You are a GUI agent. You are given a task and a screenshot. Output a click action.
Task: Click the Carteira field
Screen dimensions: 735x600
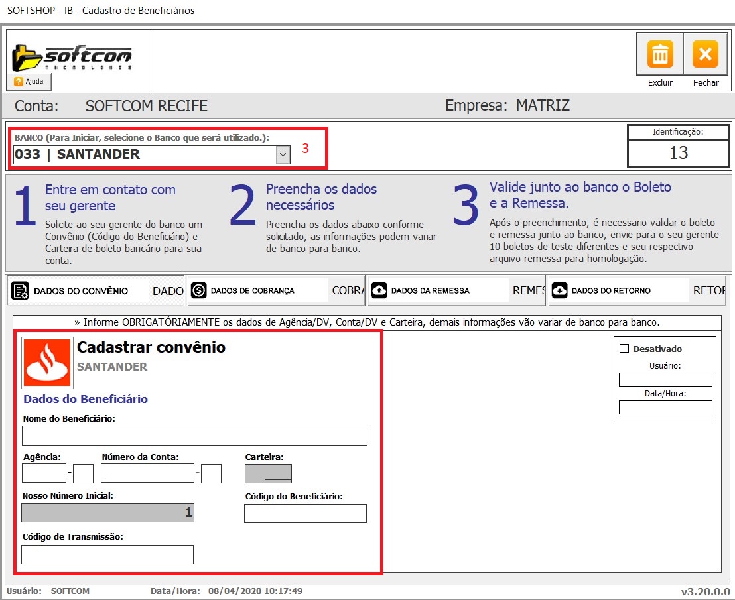click(268, 473)
